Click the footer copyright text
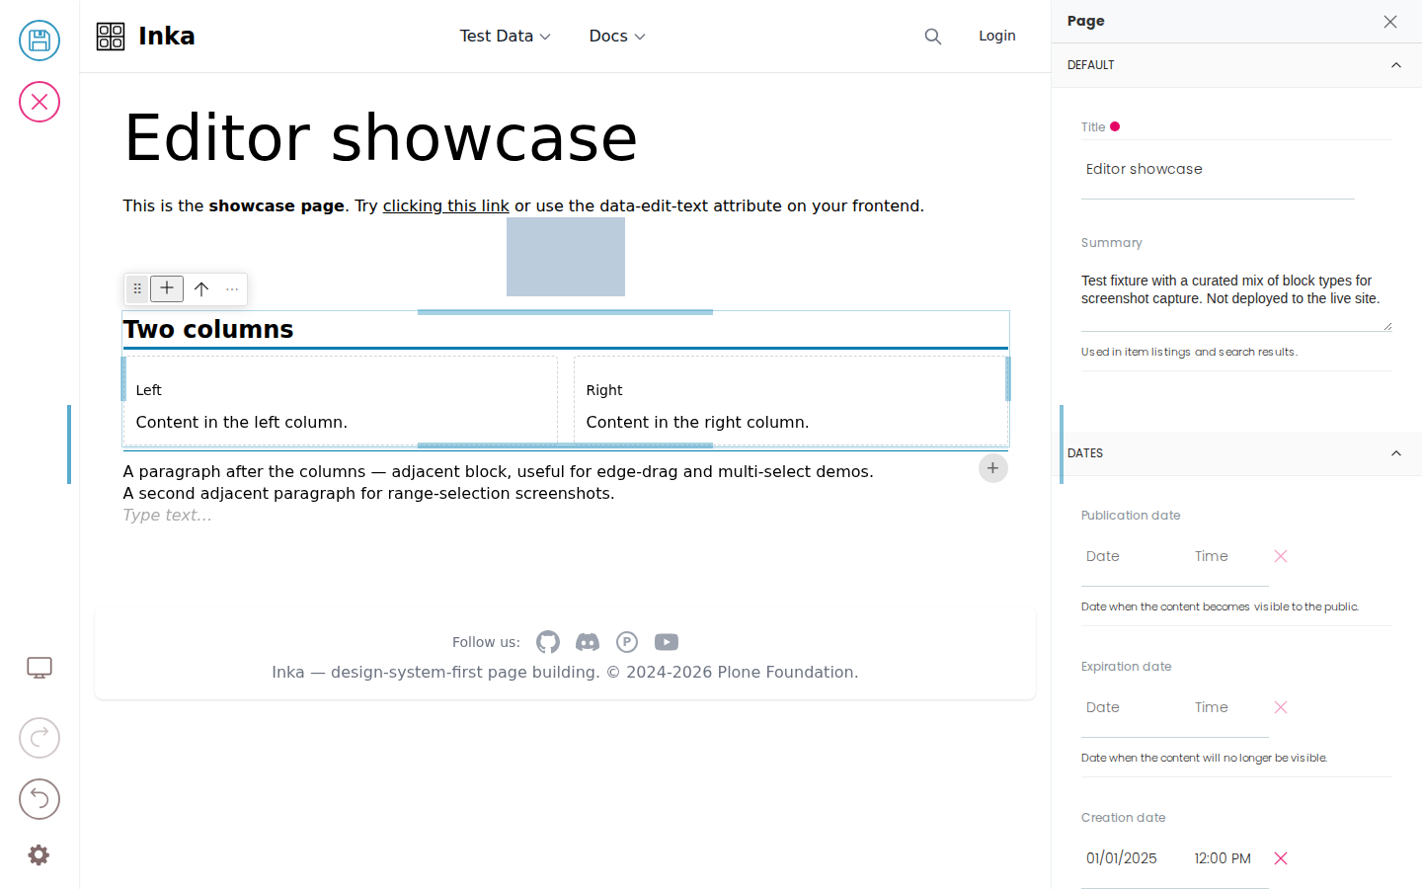The width and height of the screenshot is (1422, 889). pos(565,672)
